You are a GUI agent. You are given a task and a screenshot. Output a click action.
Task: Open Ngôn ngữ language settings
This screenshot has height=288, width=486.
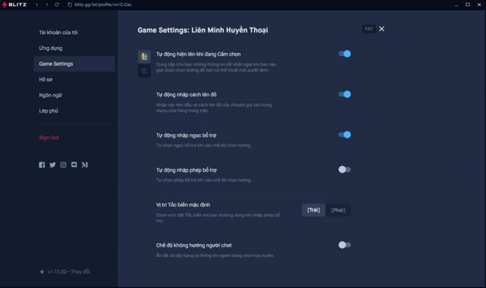[50, 95]
